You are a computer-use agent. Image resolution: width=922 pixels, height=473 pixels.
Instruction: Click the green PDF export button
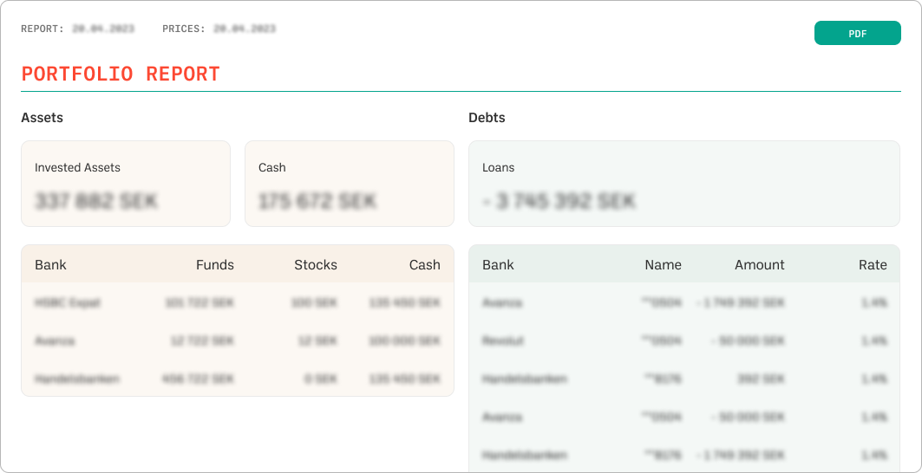coord(857,33)
